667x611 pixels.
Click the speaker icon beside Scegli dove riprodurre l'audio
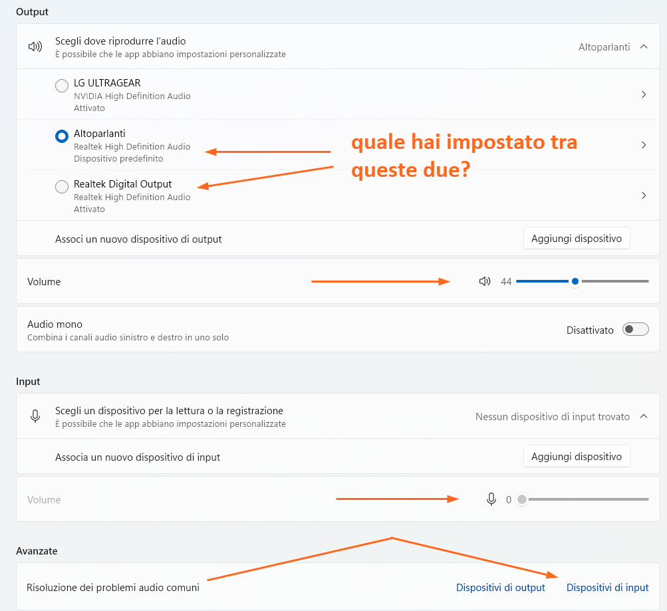click(x=35, y=47)
